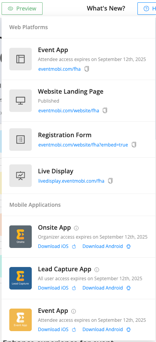Click the Live Display title
This screenshot has height=342, width=156.
coord(56,171)
